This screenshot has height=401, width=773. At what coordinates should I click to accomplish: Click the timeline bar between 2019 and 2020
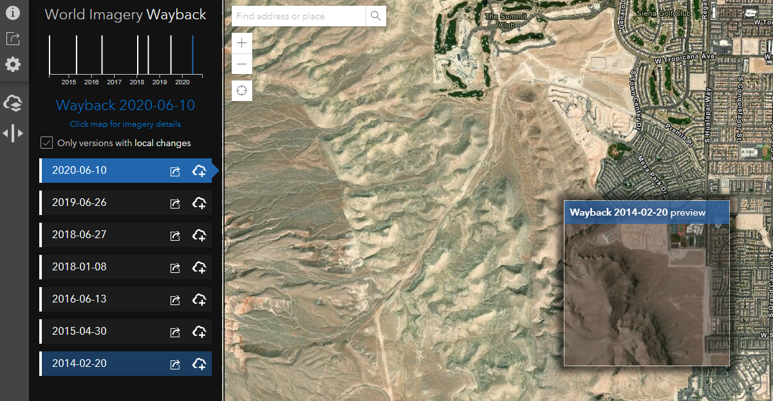(171, 55)
